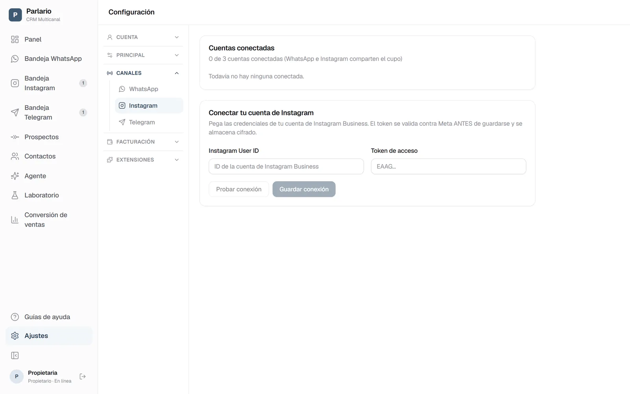The width and height of the screenshot is (630, 394).
Task: Select WhatsApp under Canales
Action: [x=149, y=89]
